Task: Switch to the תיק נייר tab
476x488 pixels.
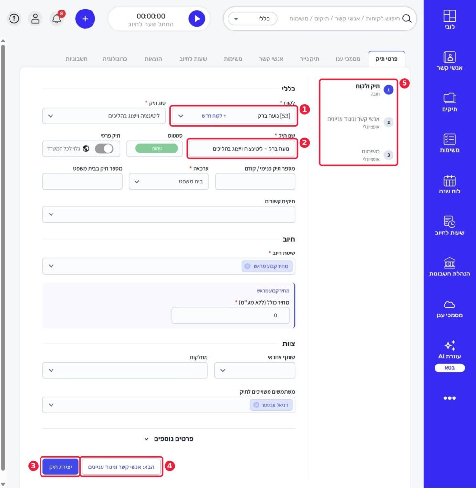Action: coord(310,59)
